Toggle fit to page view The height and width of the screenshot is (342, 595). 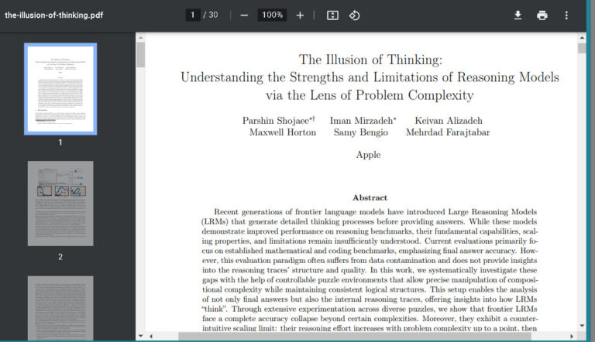[x=332, y=15]
